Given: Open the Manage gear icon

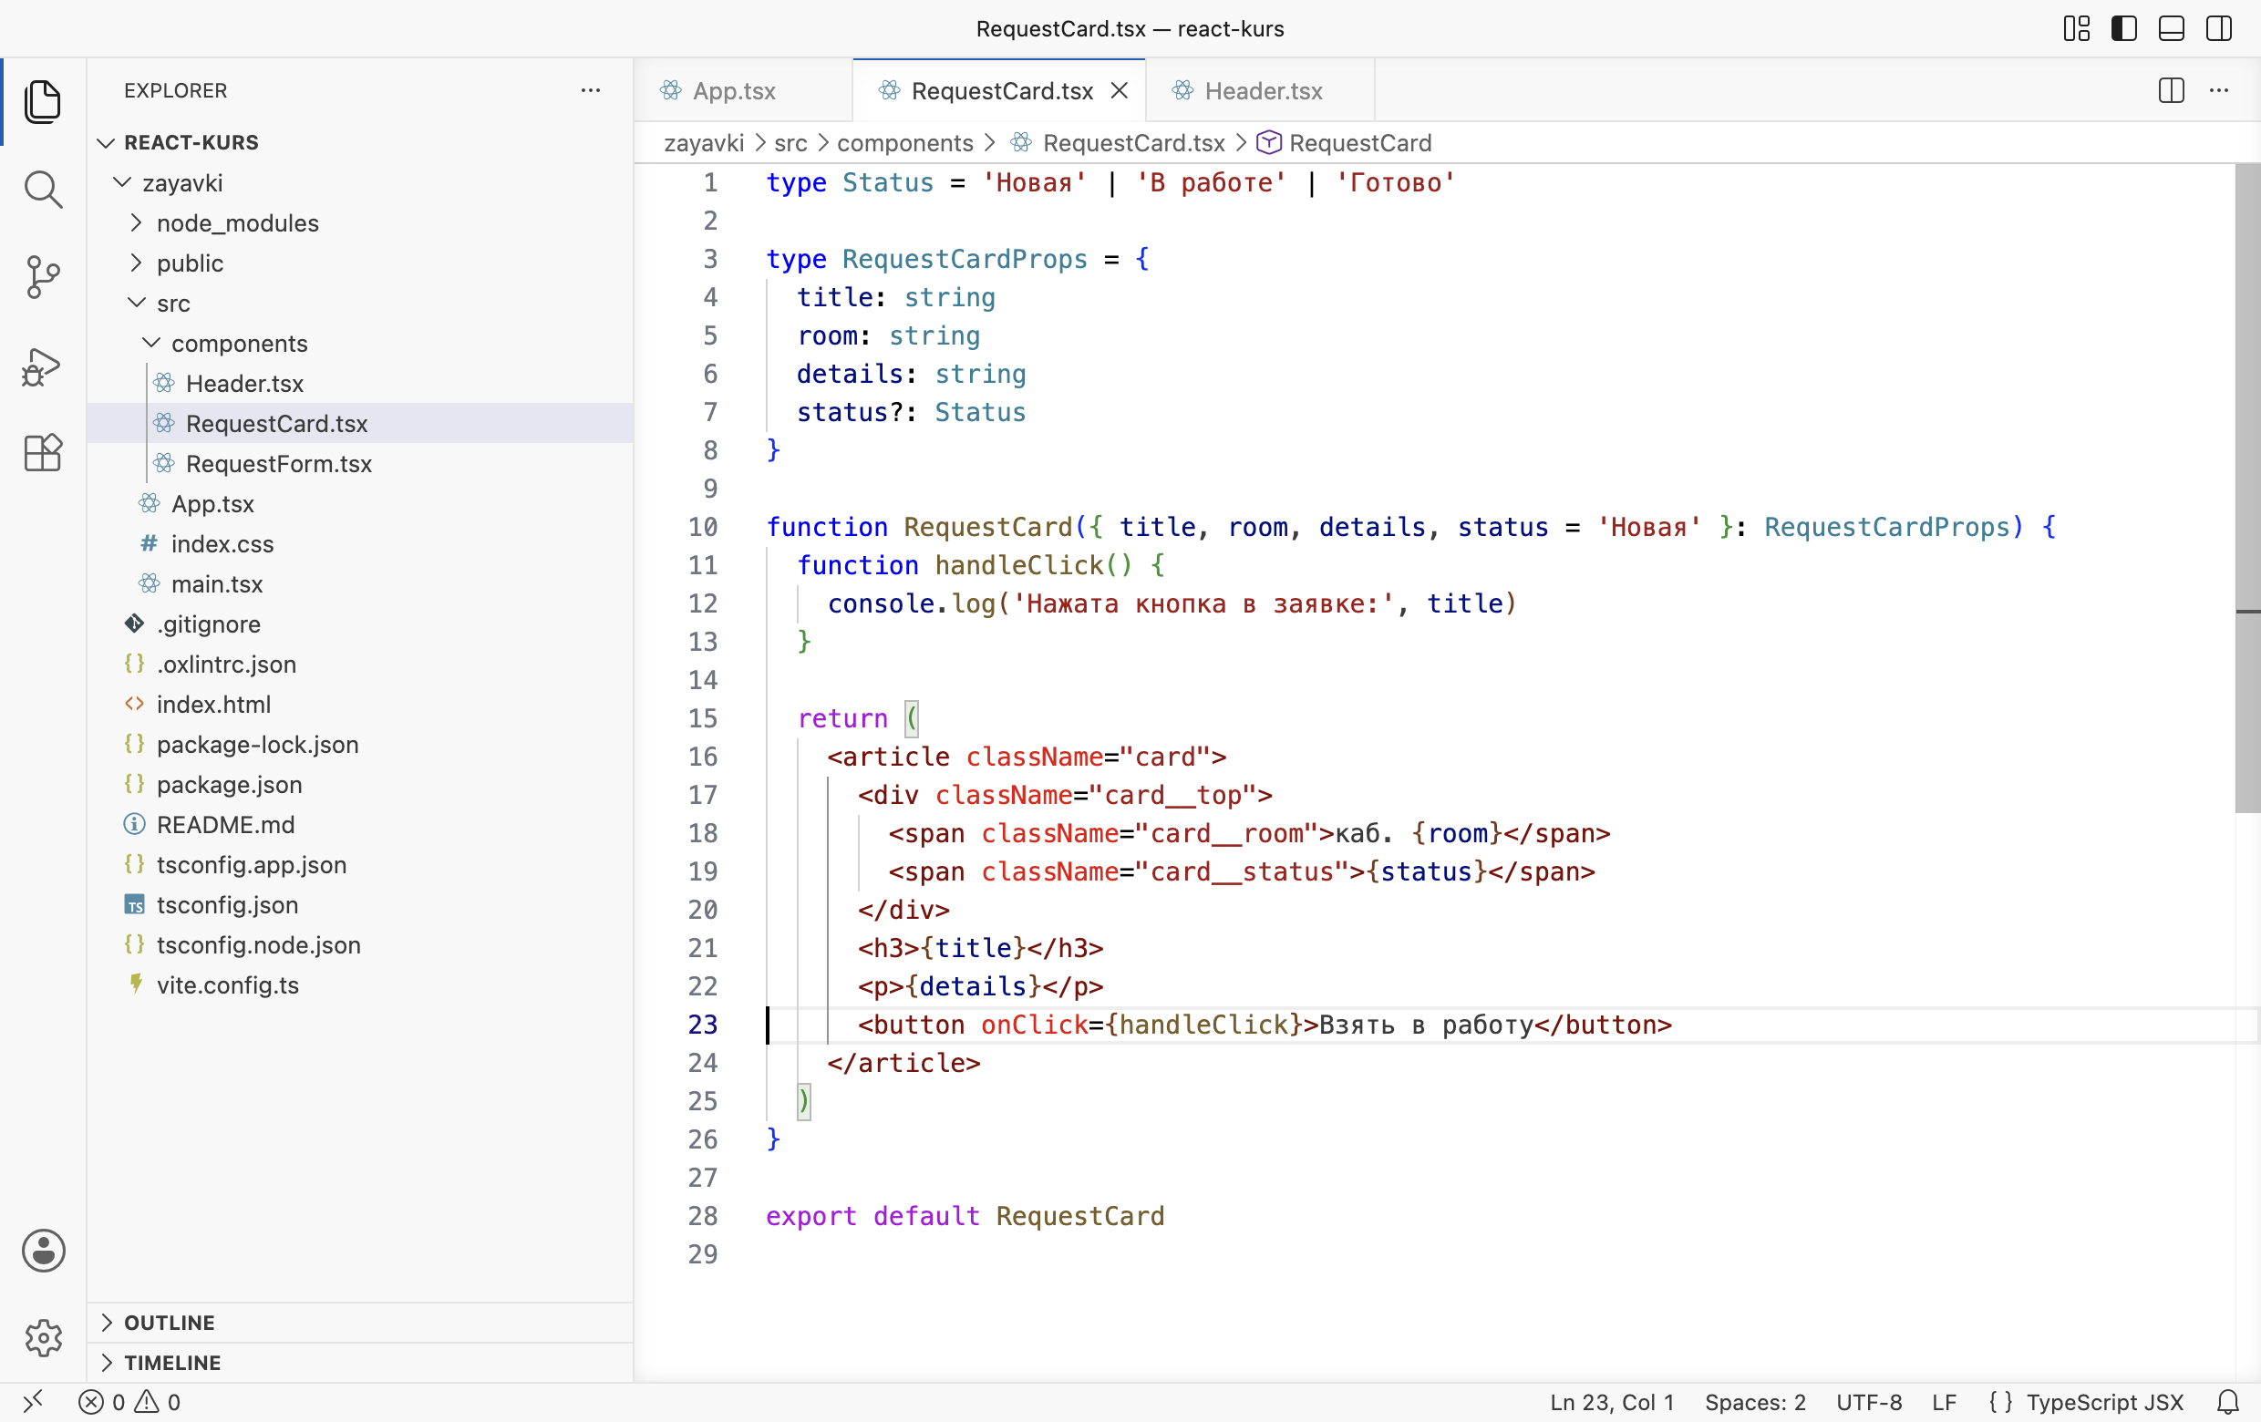Looking at the screenshot, I should point(43,1337).
